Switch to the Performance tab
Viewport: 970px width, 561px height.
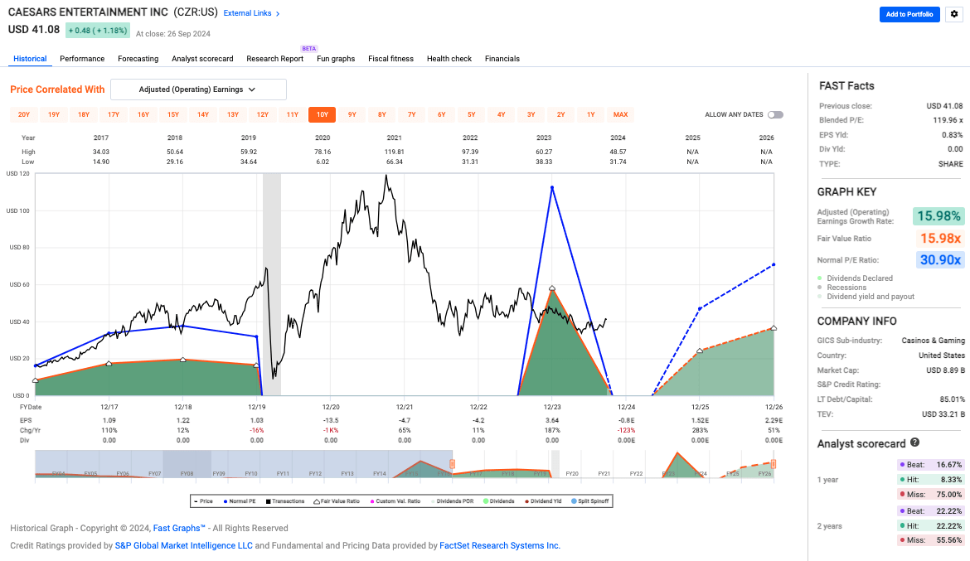[82, 59]
